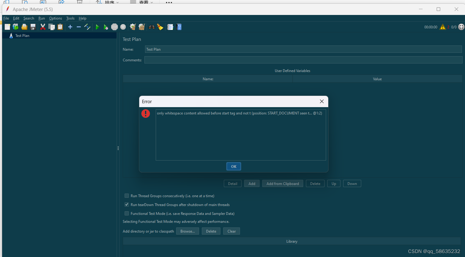Stop the test with STOP icon
This screenshot has height=257, width=465.
point(114,27)
